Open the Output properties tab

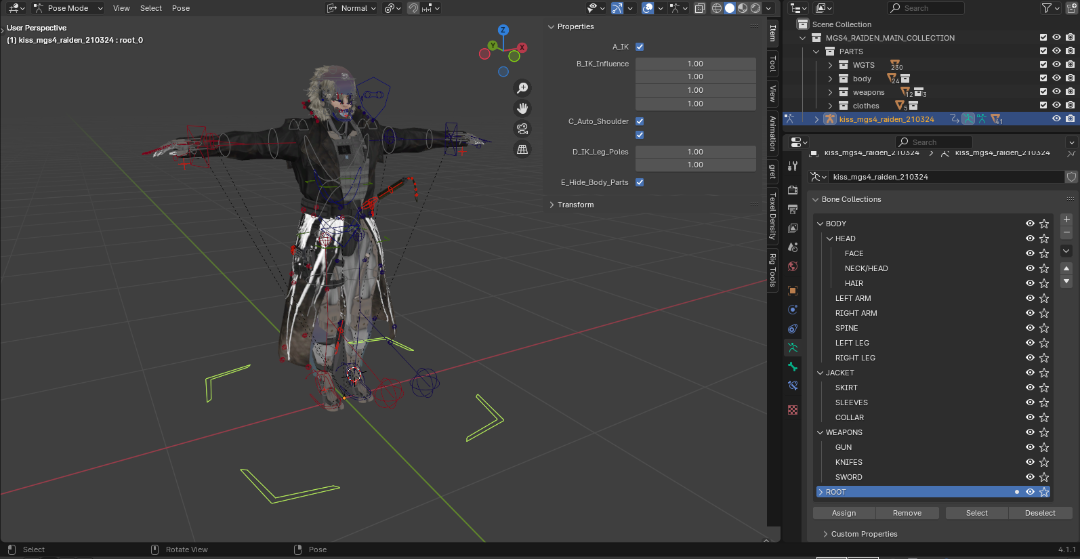pyautogui.click(x=793, y=209)
